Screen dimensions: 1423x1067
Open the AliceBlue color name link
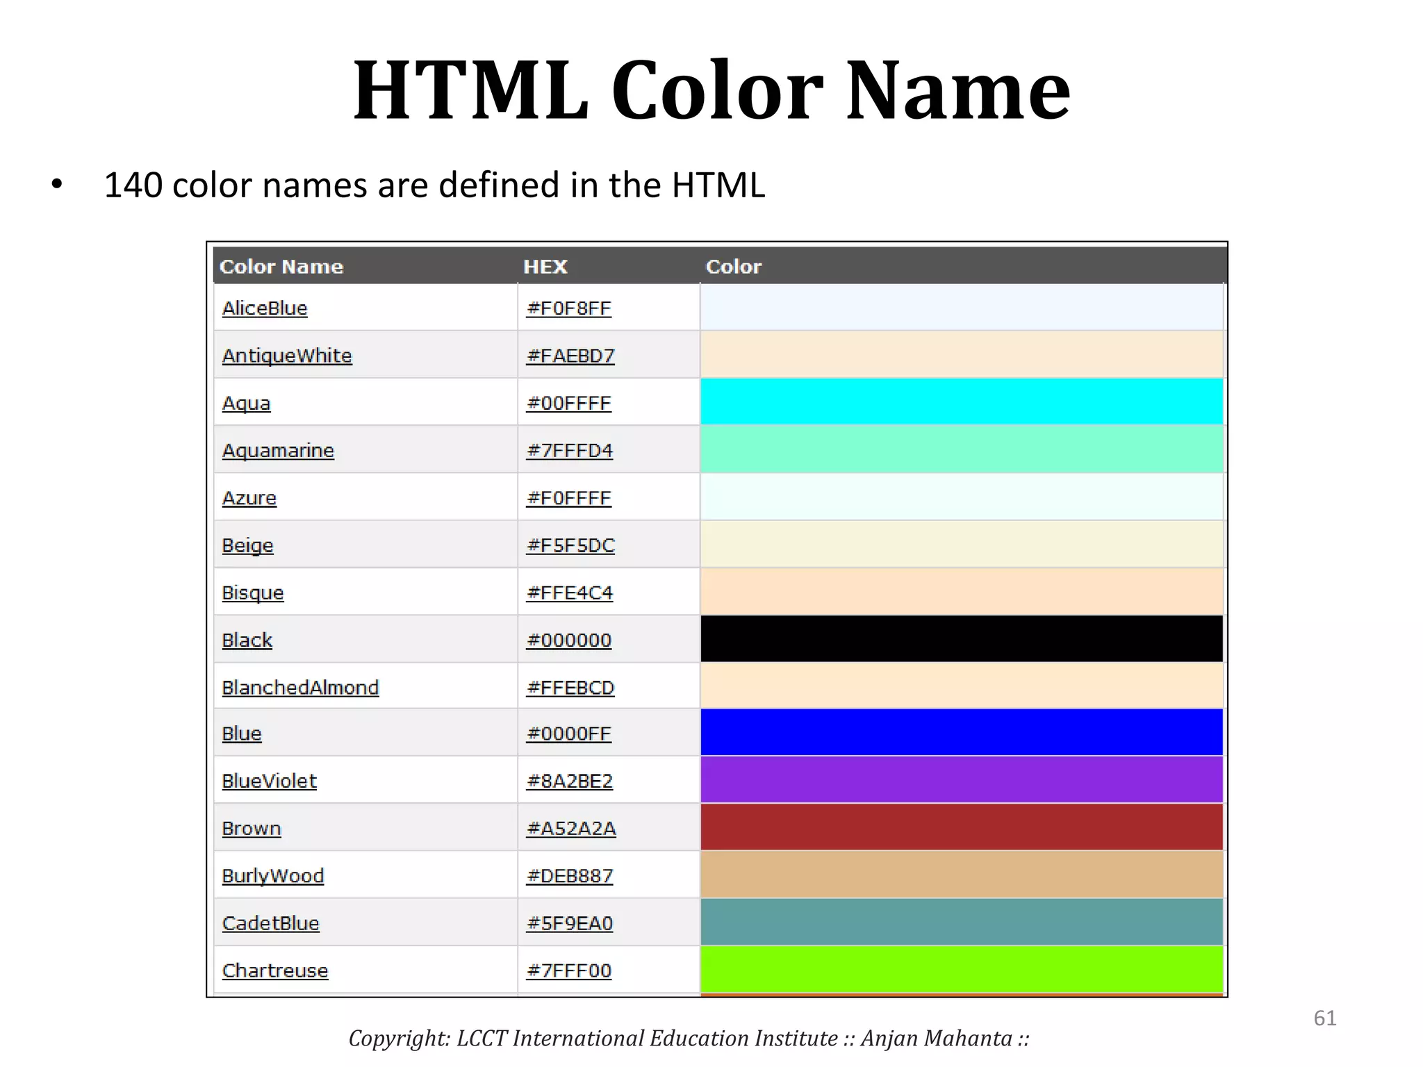[265, 308]
